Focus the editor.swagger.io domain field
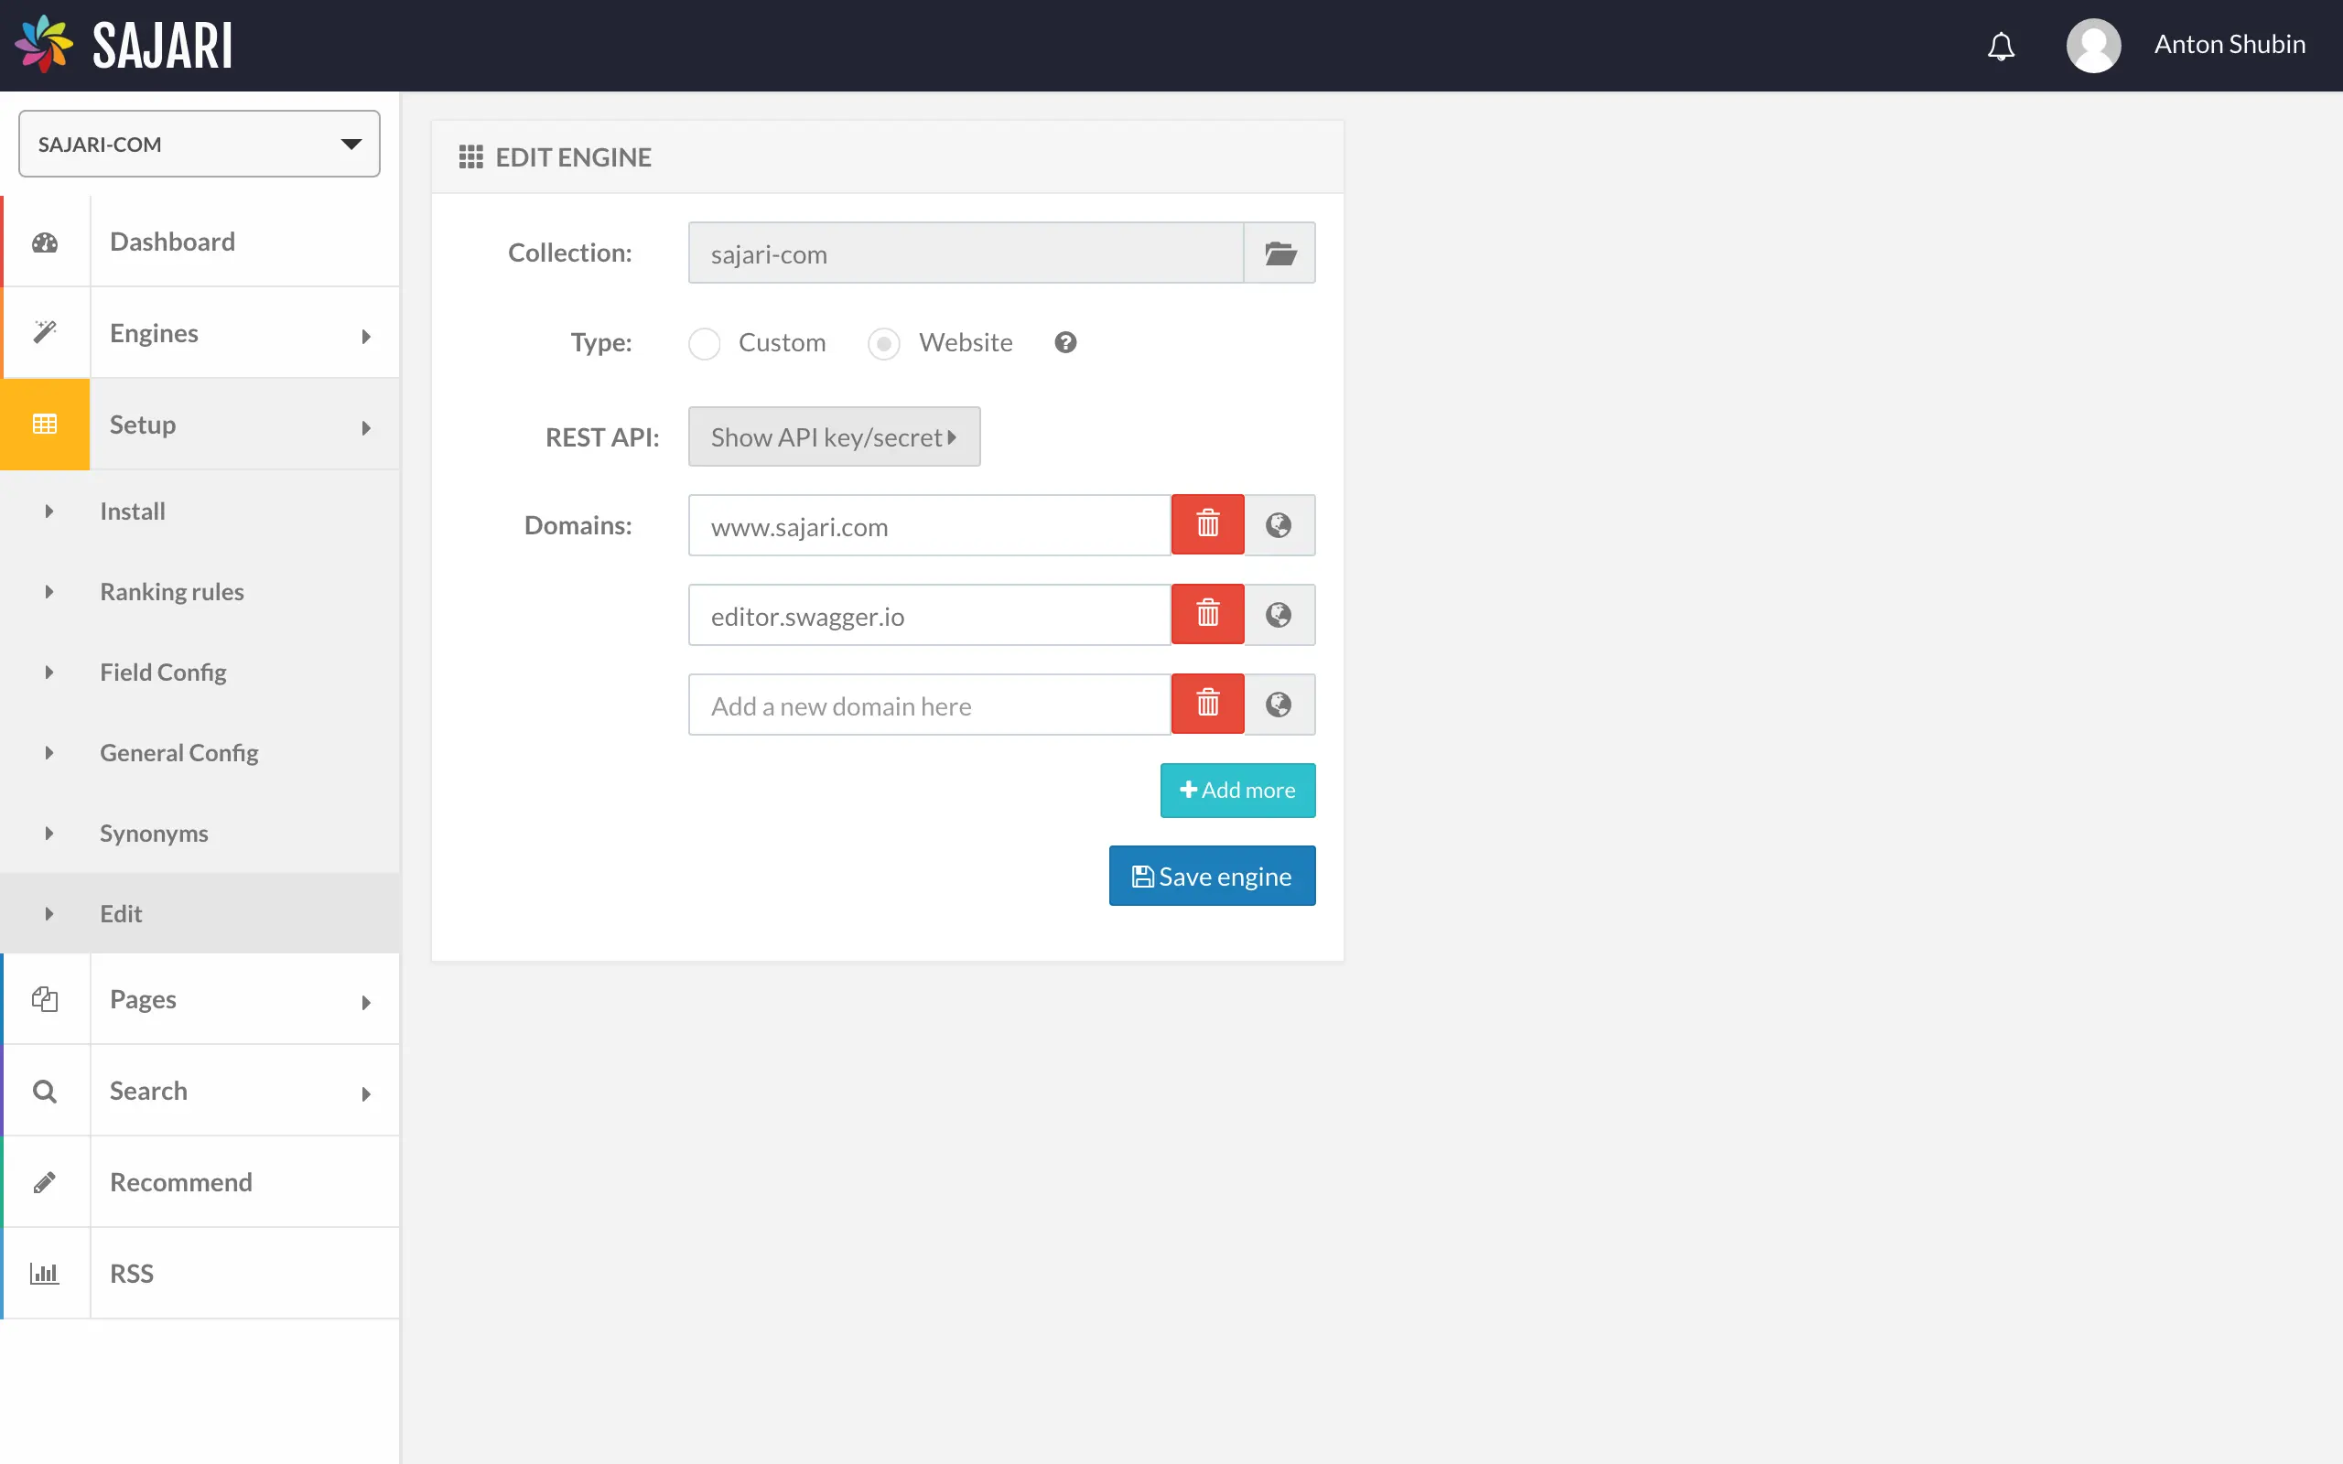The width and height of the screenshot is (2343, 1464). 930,615
